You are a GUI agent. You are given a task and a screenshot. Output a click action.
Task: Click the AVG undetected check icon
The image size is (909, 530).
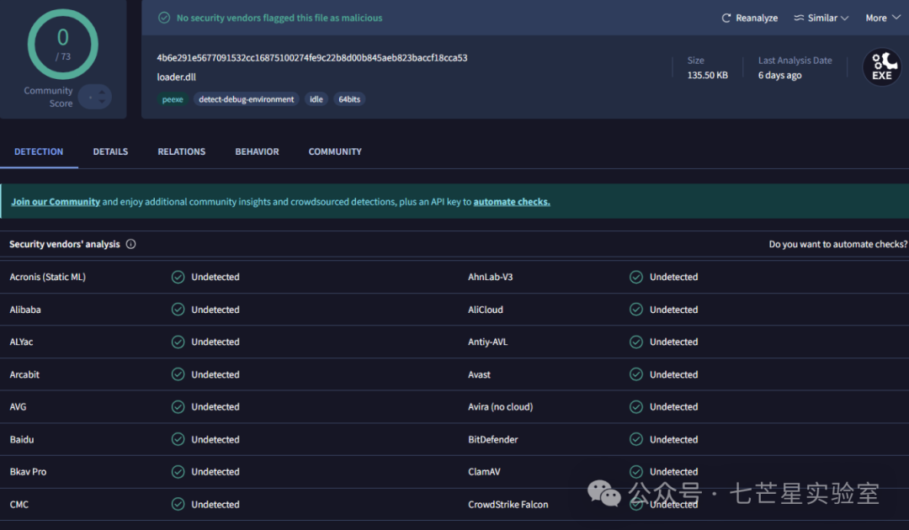coord(178,406)
